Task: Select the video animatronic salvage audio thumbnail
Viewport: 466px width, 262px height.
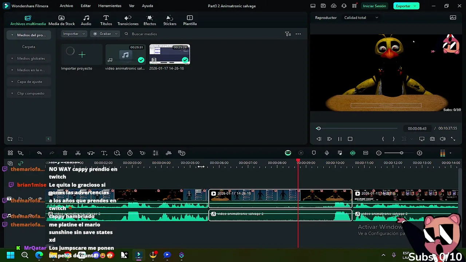Action: click(125, 55)
